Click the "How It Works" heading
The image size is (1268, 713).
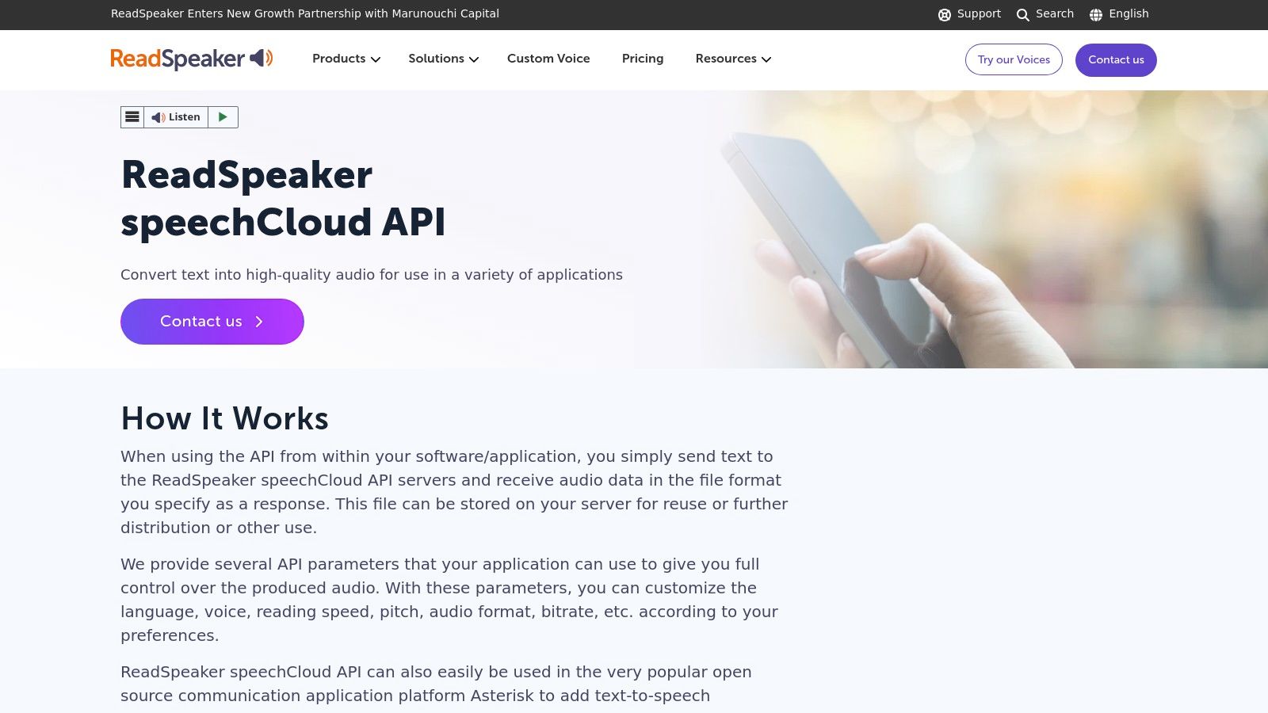[224, 418]
